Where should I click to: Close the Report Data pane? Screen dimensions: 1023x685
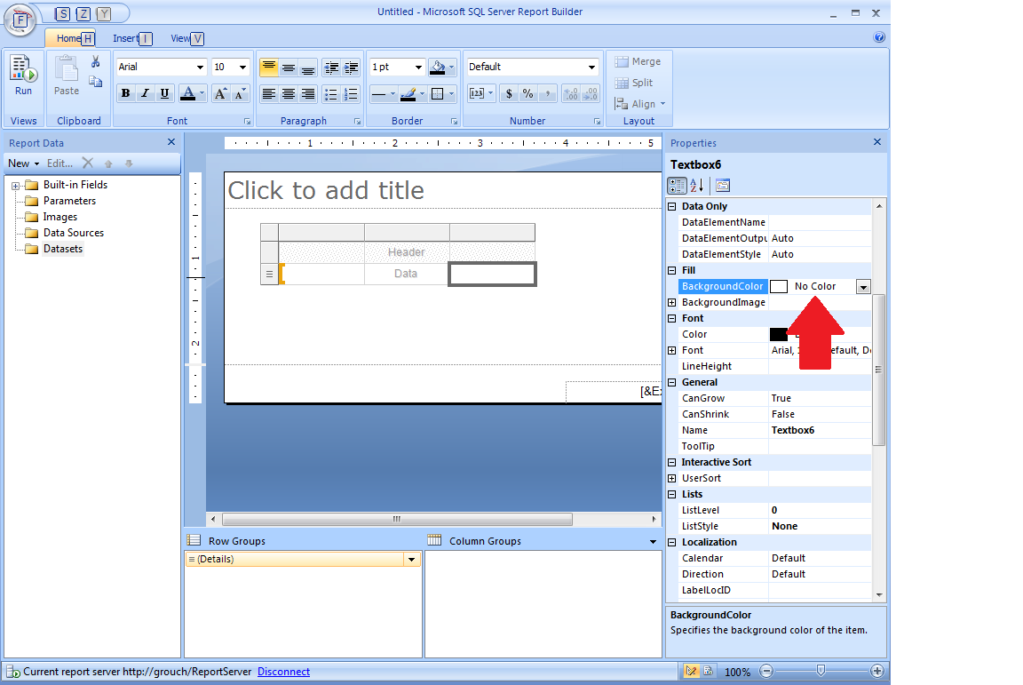click(170, 141)
